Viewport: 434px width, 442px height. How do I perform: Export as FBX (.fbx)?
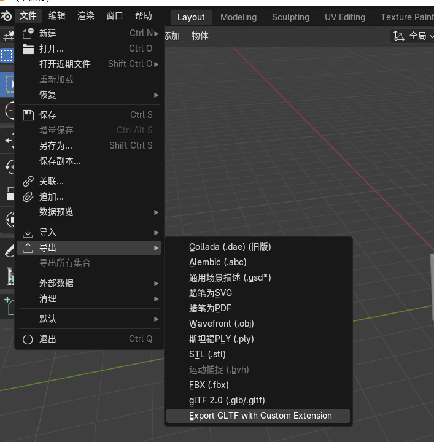click(258, 385)
